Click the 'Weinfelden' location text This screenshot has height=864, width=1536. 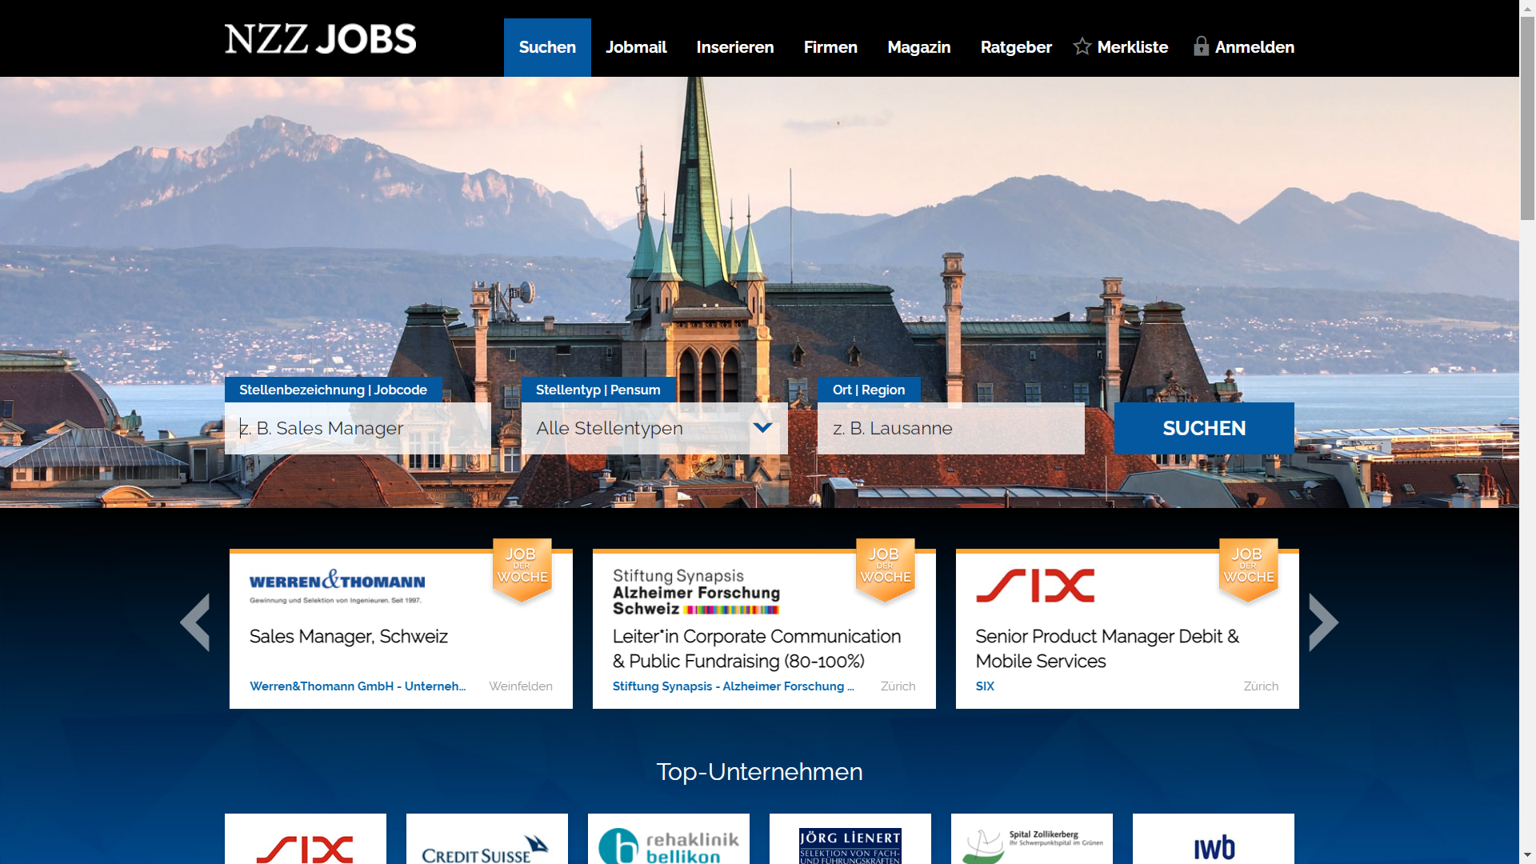pos(521,686)
